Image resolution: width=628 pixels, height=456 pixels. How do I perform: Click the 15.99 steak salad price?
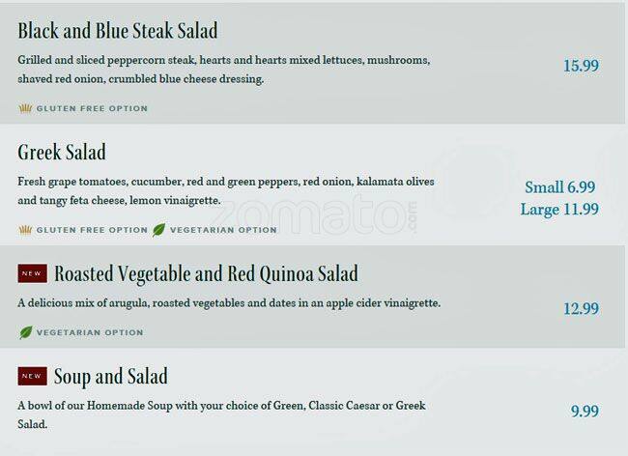click(581, 66)
